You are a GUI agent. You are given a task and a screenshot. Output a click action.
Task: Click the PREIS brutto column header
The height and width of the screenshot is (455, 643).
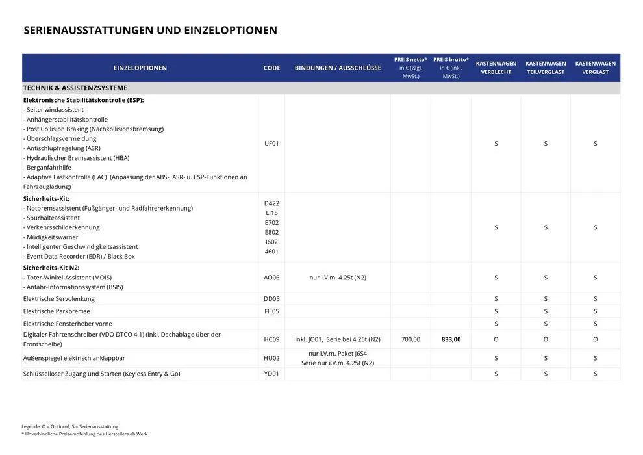point(451,68)
